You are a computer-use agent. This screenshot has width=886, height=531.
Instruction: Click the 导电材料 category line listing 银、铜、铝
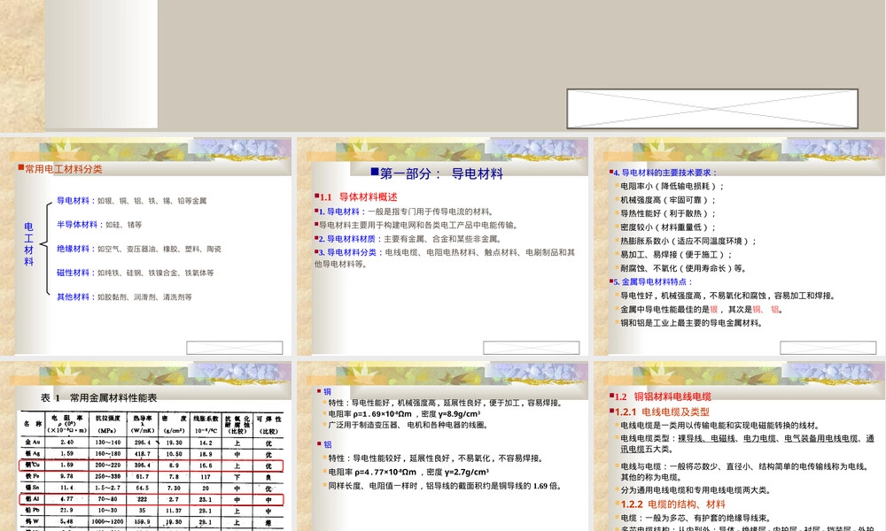pos(132,200)
